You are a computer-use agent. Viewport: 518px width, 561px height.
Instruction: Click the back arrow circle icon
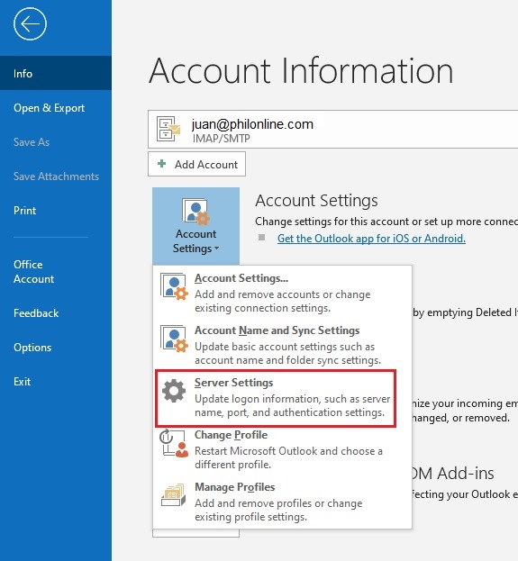tap(30, 24)
